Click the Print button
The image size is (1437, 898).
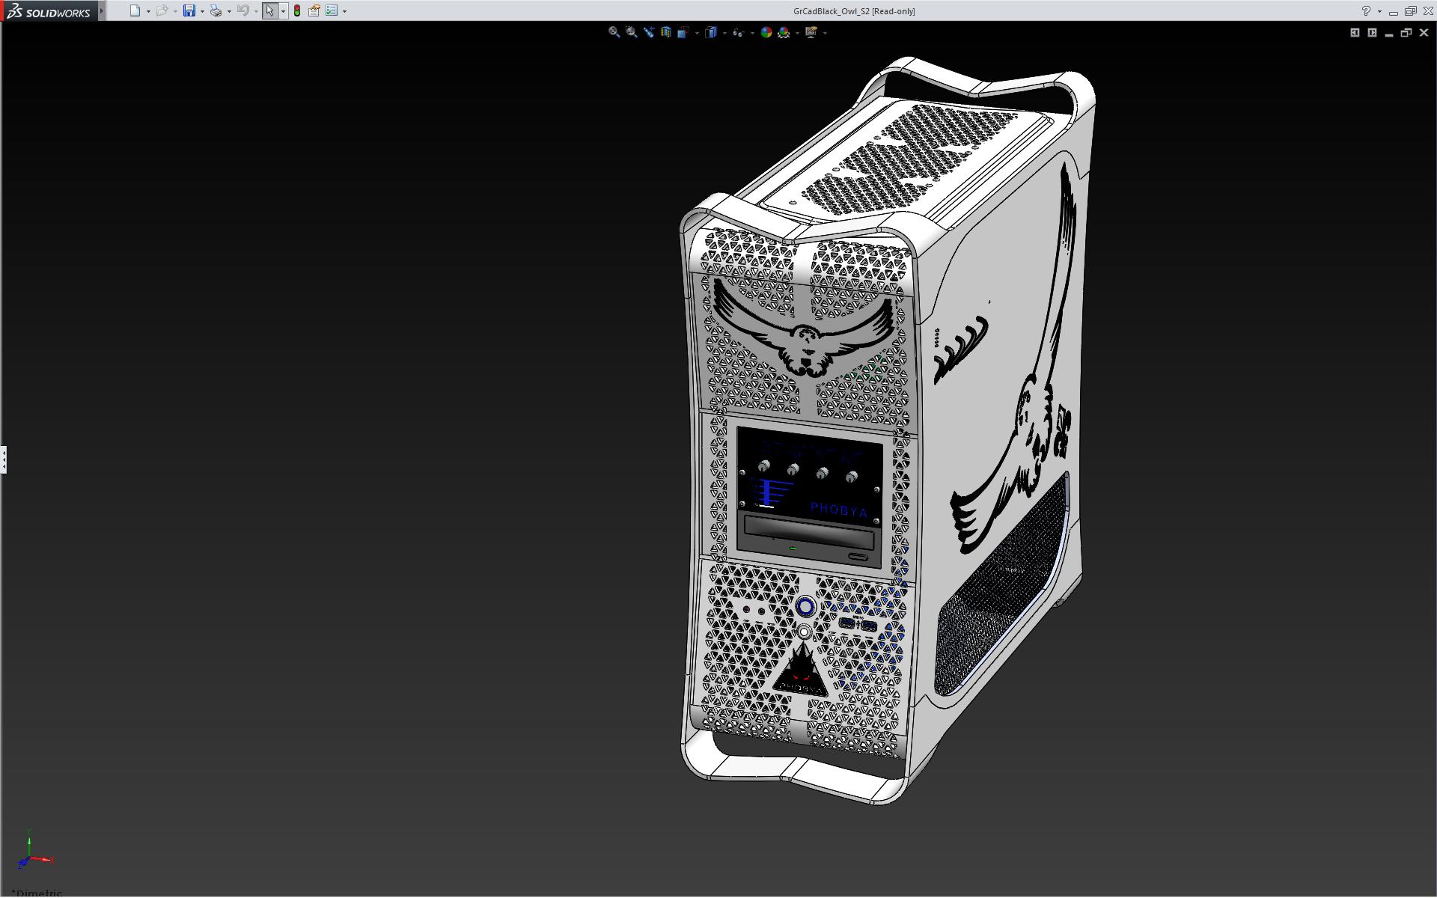(216, 11)
